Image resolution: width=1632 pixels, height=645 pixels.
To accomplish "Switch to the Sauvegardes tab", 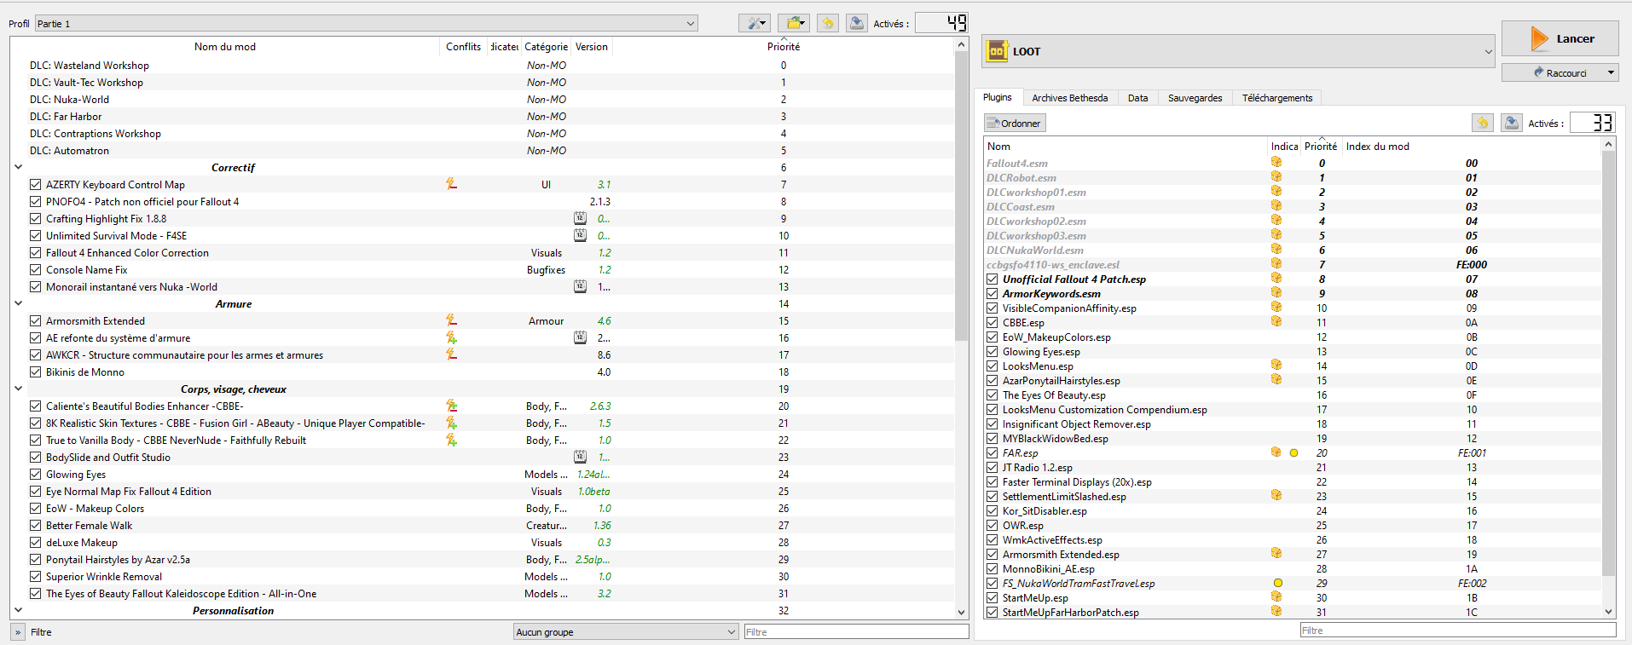I will pyautogui.click(x=1195, y=98).
